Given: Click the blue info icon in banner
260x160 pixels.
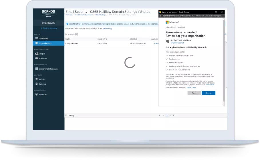Looking at the screenshot, I should (x=67, y=24).
